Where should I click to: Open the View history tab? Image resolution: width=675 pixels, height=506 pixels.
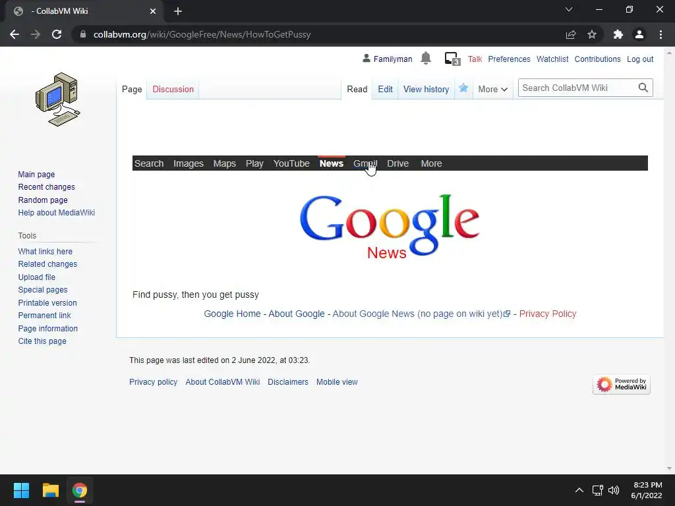tap(426, 89)
